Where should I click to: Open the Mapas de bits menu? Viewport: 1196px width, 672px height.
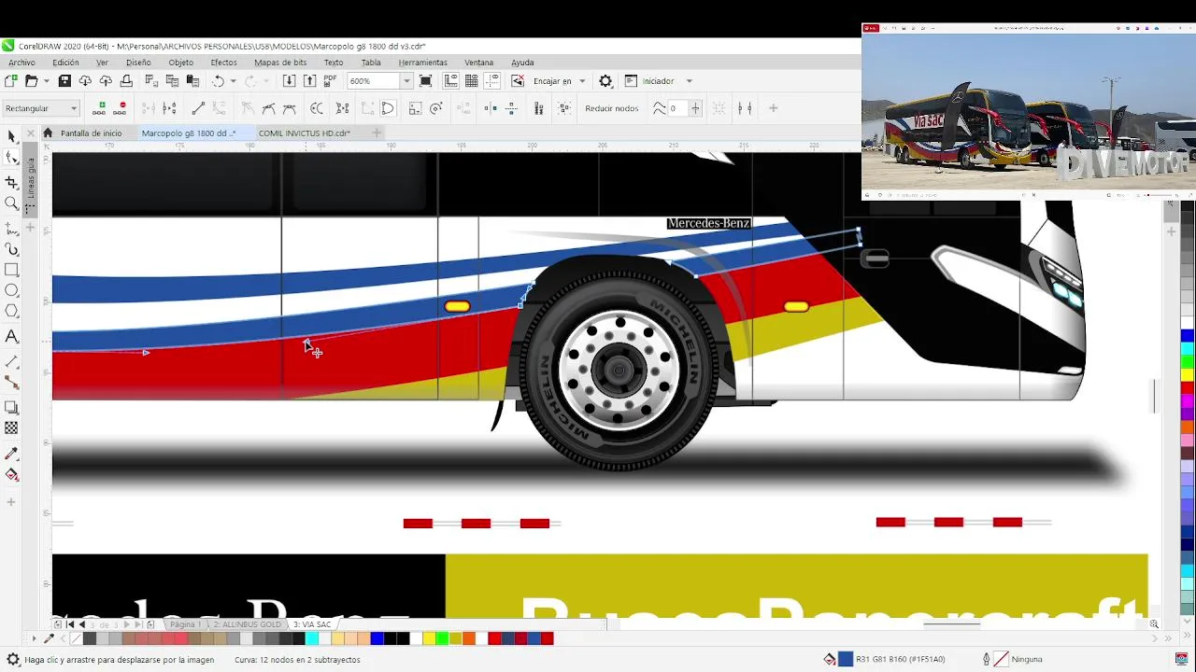[280, 63]
